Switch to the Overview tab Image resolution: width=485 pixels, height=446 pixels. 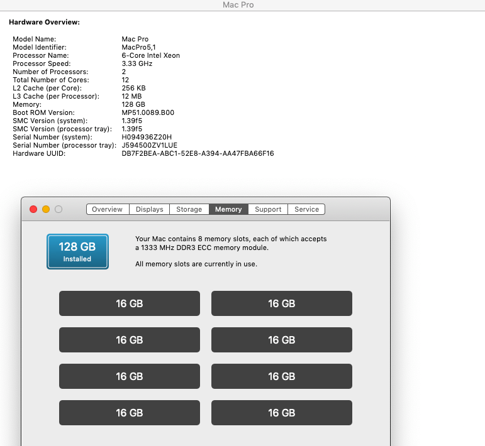[x=108, y=209]
